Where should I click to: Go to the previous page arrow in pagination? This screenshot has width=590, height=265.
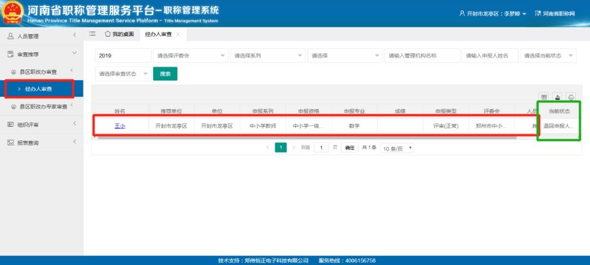click(268, 148)
